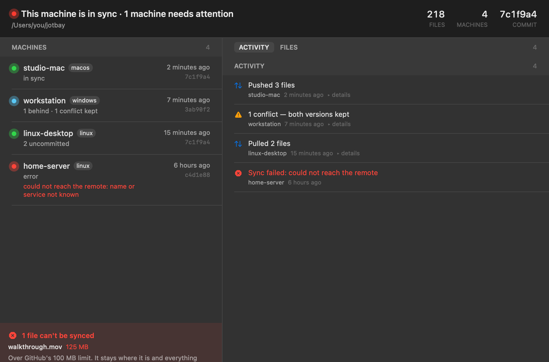Click the sync arrows icon beside Pushed 3 files
This screenshot has height=362, width=549.
[x=238, y=86]
